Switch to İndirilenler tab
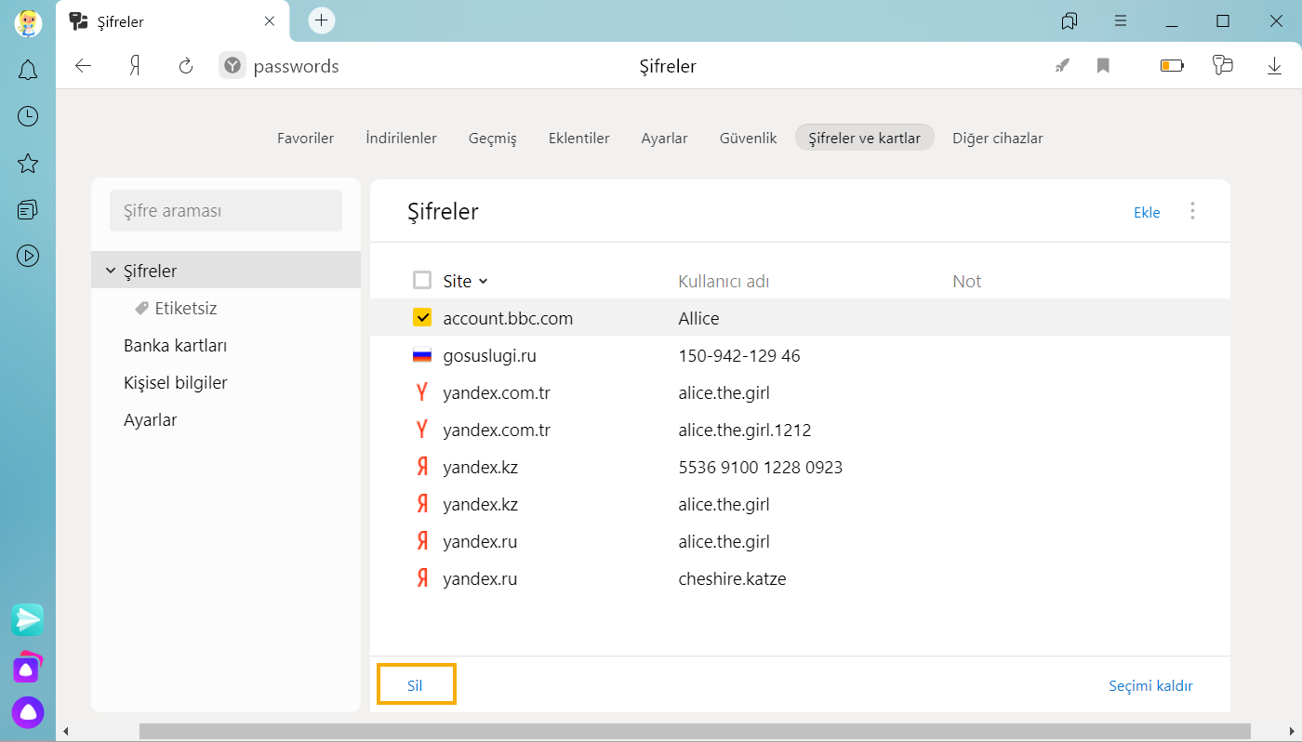This screenshot has width=1302, height=742. (401, 138)
